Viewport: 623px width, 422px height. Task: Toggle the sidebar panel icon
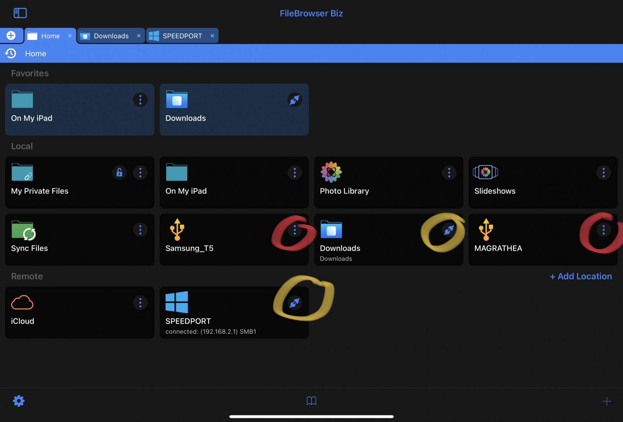click(20, 13)
